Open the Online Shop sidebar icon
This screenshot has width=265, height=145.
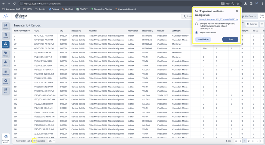coord(5,72)
